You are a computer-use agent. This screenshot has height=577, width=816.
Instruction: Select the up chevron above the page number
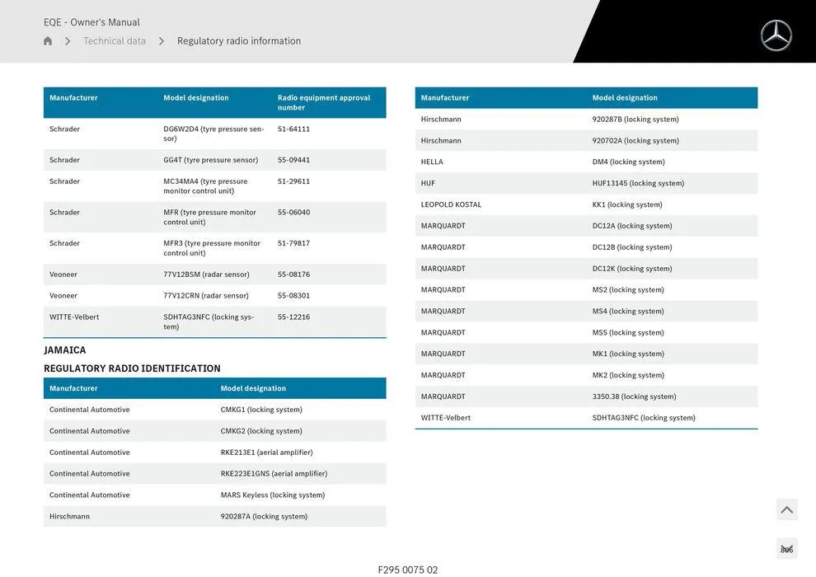786,509
